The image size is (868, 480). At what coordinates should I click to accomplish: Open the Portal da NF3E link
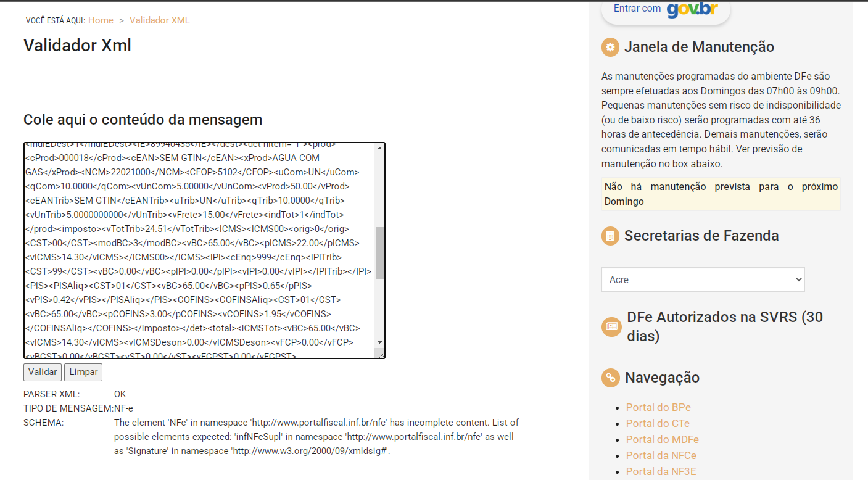tap(661, 471)
